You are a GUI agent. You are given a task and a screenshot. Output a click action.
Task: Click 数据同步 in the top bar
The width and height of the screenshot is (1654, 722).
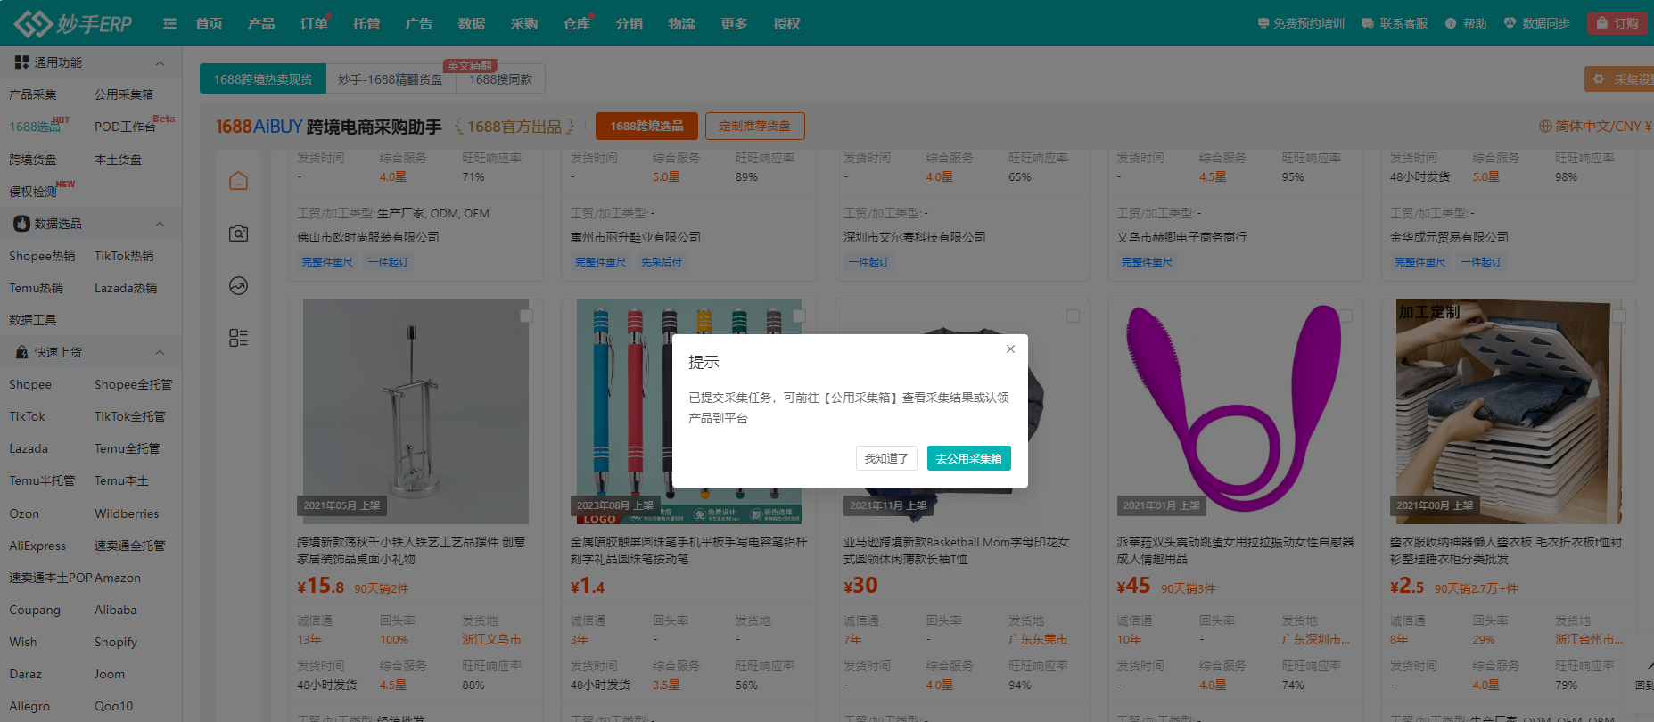pos(1536,23)
